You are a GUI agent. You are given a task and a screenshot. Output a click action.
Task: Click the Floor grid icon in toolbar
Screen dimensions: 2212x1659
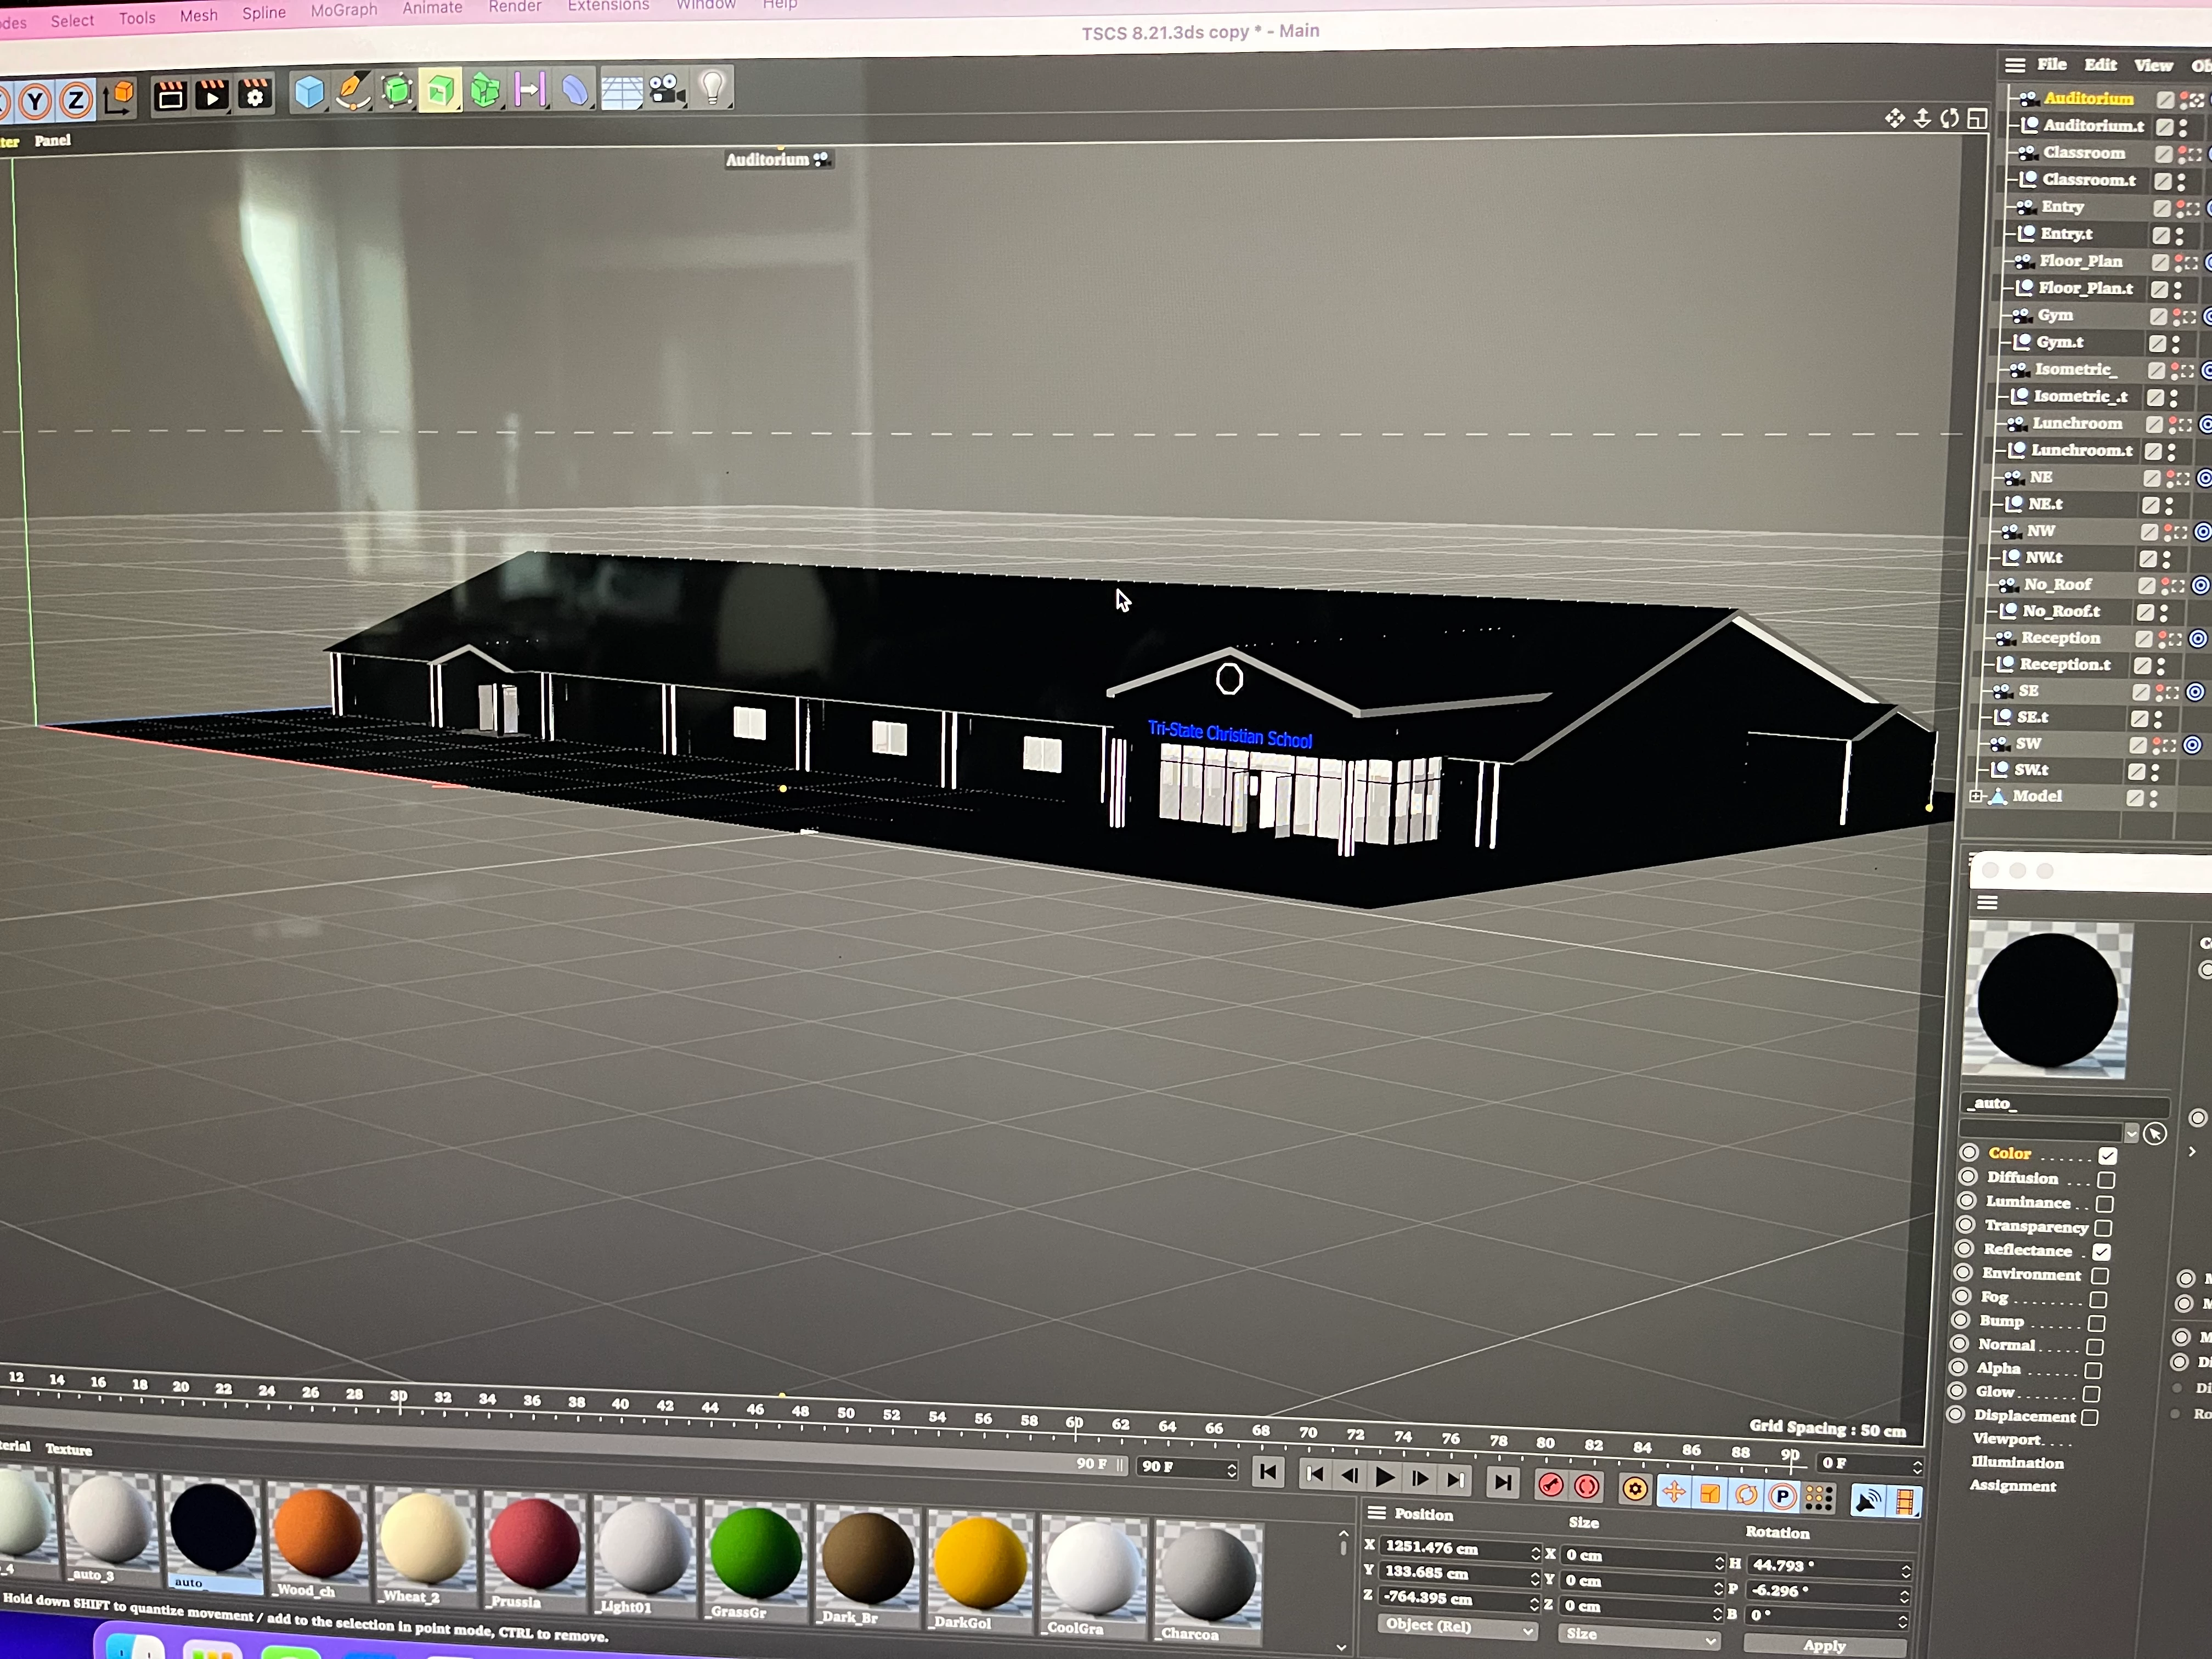(x=621, y=92)
